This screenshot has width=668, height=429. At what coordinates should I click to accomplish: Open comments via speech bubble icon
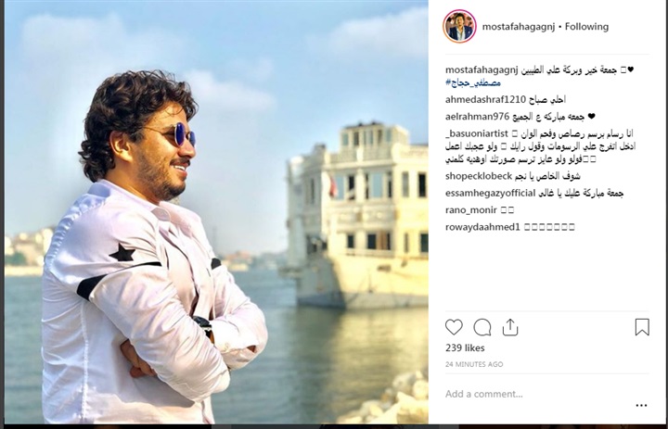tap(482, 327)
